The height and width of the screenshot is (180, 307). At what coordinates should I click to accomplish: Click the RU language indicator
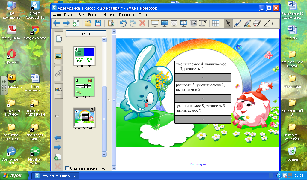pyautogui.click(x=271, y=176)
